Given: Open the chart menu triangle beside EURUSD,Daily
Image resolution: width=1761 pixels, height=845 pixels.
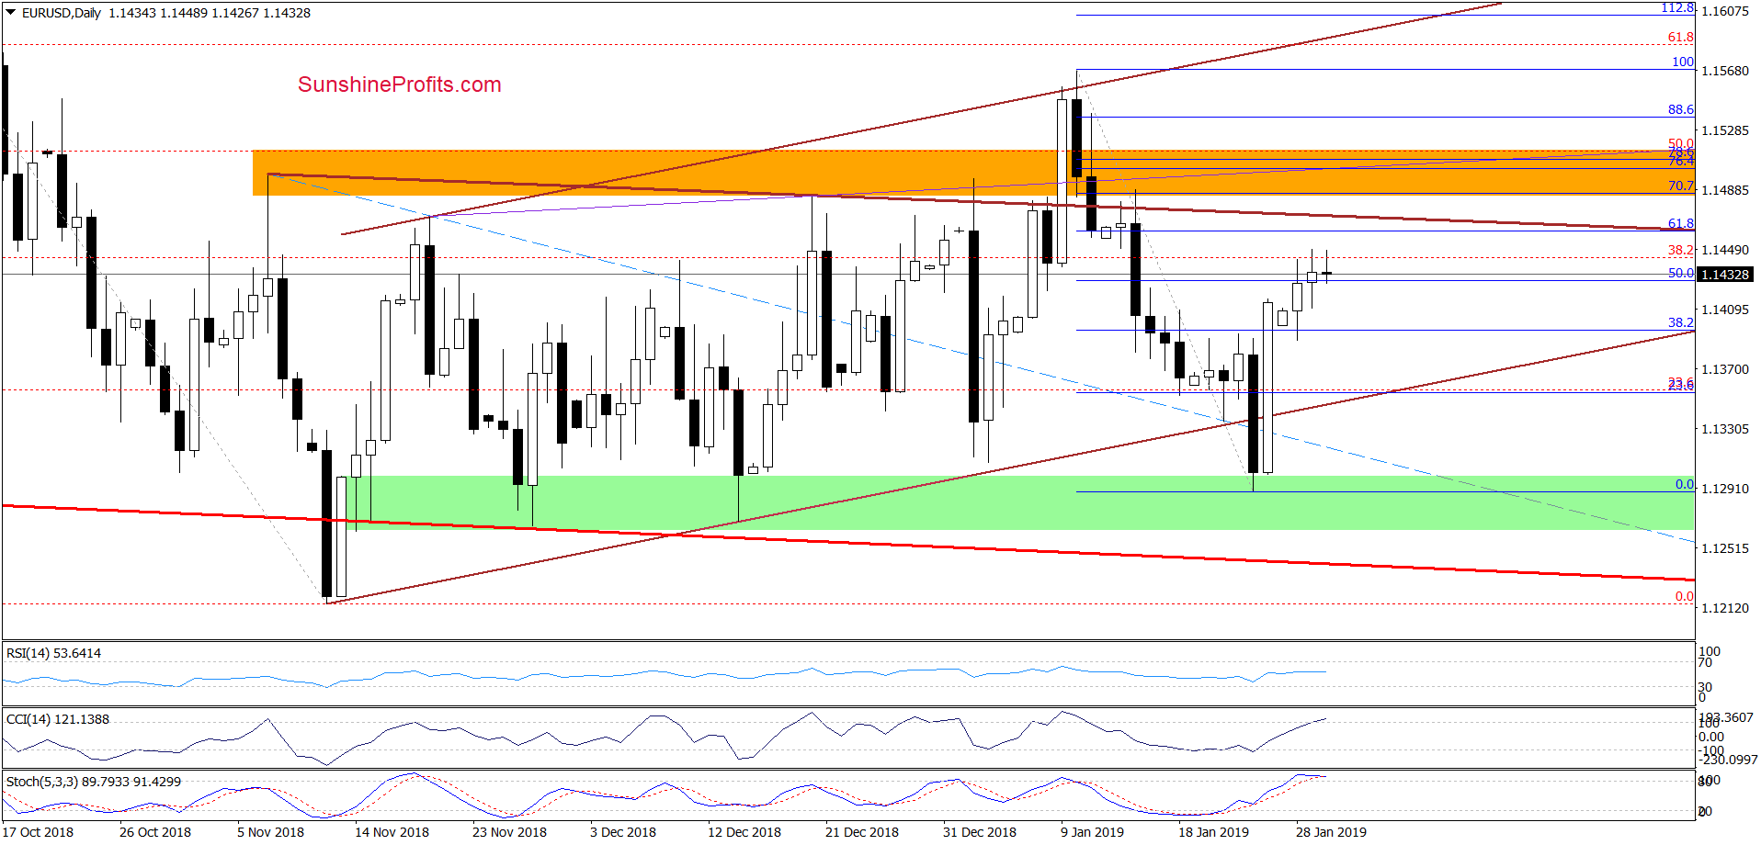Looking at the screenshot, I should [x=11, y=13].
